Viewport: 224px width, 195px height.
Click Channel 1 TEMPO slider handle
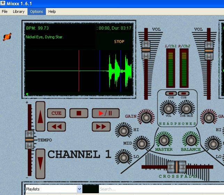pos(30,140)
